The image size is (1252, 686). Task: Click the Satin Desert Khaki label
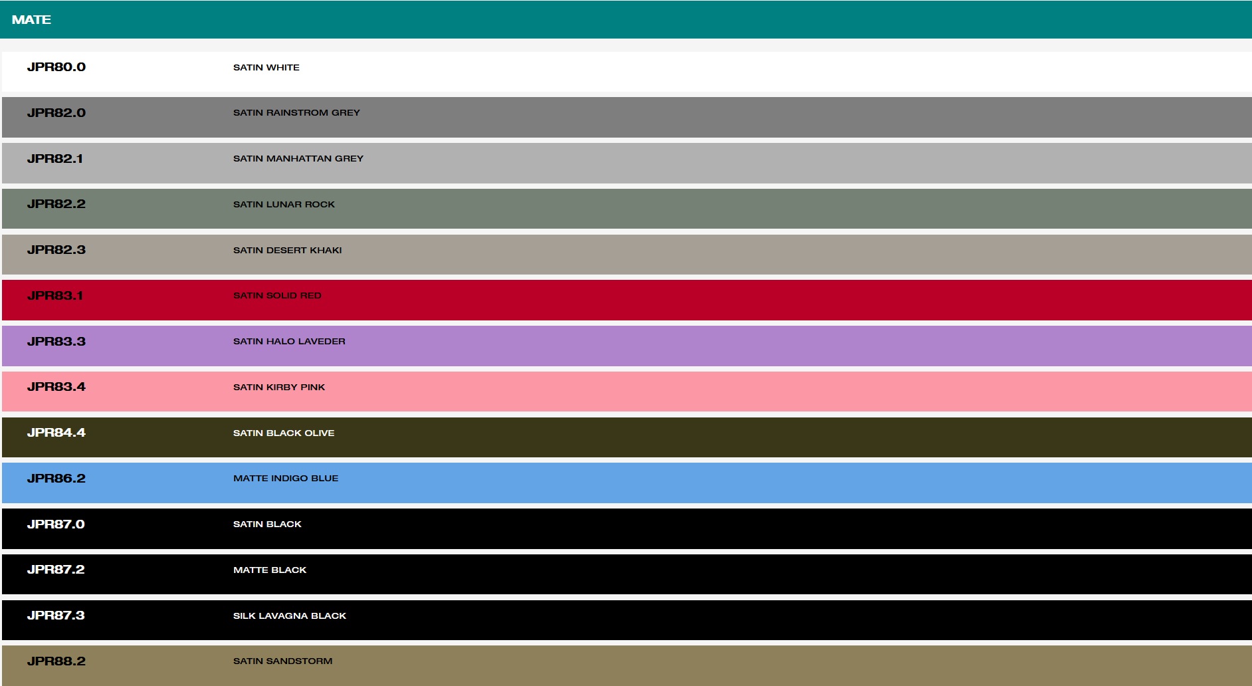pyautogui.click(x=287, y=251)
